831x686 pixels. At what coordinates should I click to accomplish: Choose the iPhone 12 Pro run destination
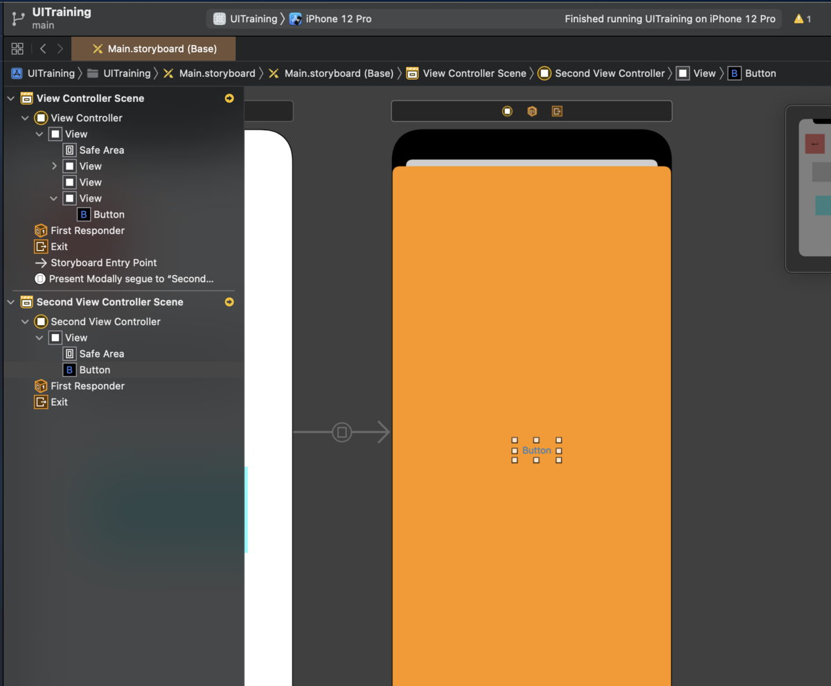pos(330,19)
